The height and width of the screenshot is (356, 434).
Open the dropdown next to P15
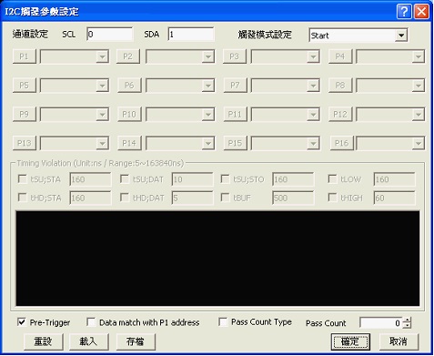[x=313, y=144]
